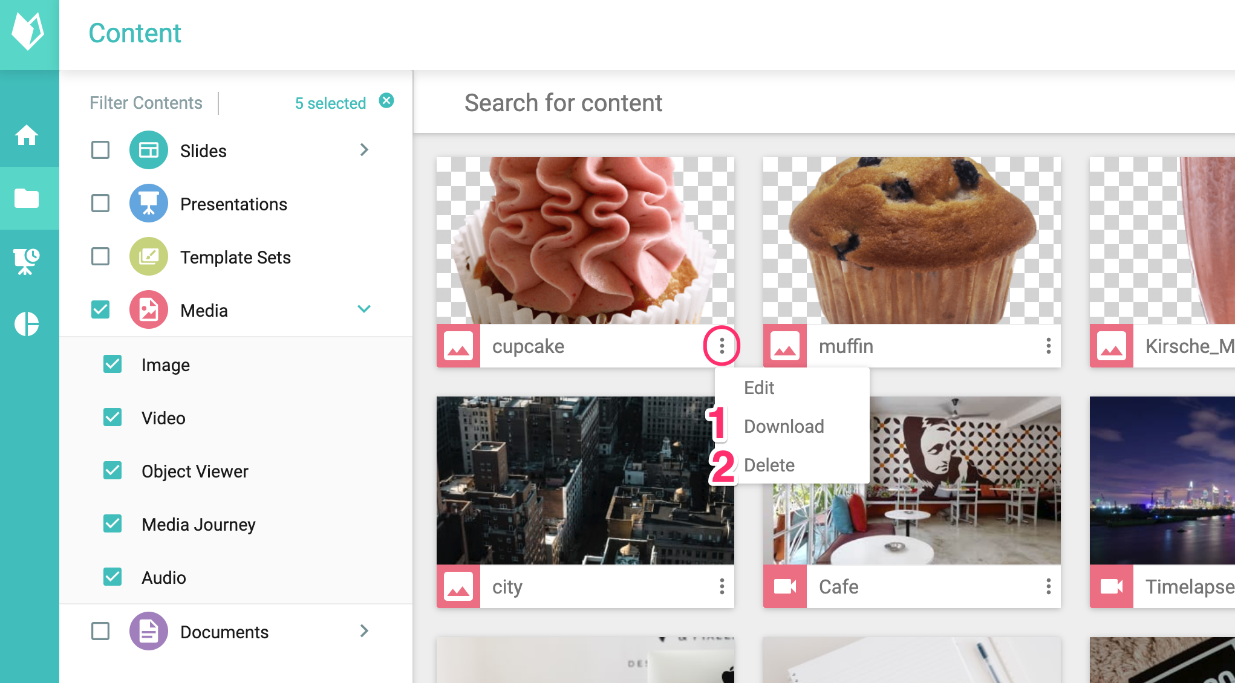Screen dimensions: 1235x683
Task: Uncheck the Media filter checkbox
Action: coord(100,309)
